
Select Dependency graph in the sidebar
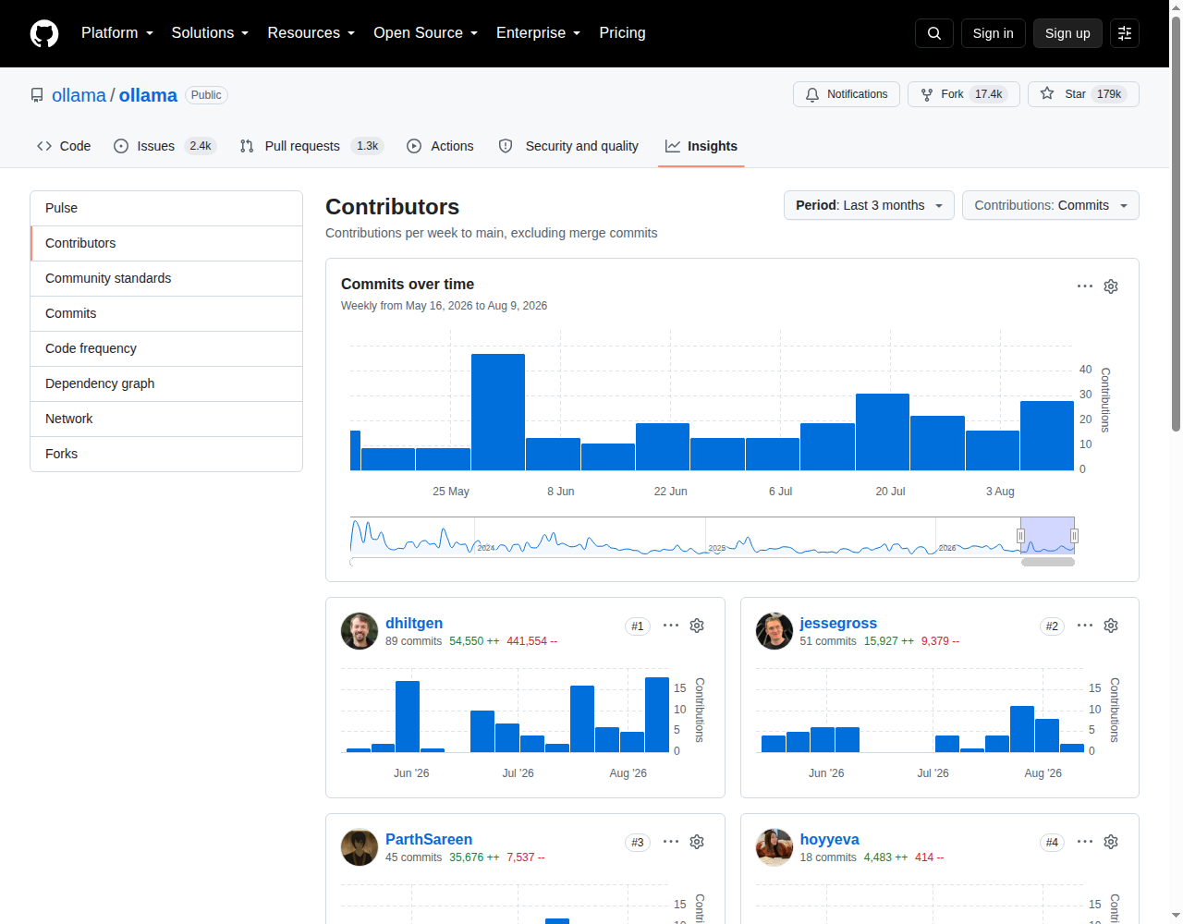click(166, 383)
